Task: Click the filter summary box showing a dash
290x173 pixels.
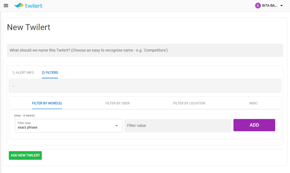Action: pyautogui.click(x=145, y=86)
